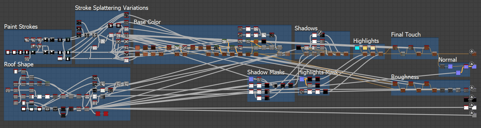Select the gradient node at top of Roof Shape
The width and height of the screenshot is (481, 128).
coord(16,71)
